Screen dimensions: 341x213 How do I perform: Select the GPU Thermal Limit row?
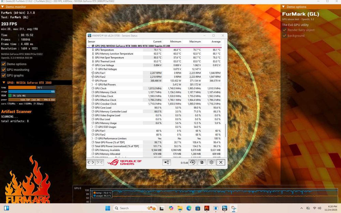tap(154, 61)
